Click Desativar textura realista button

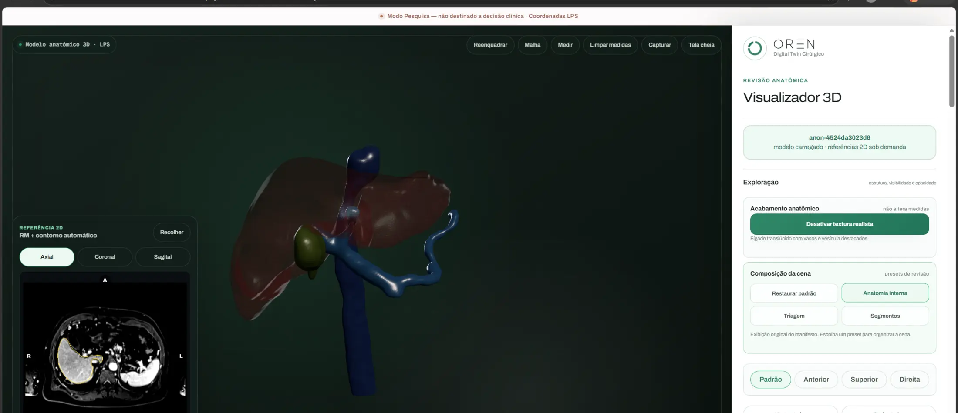coord(839,224)
